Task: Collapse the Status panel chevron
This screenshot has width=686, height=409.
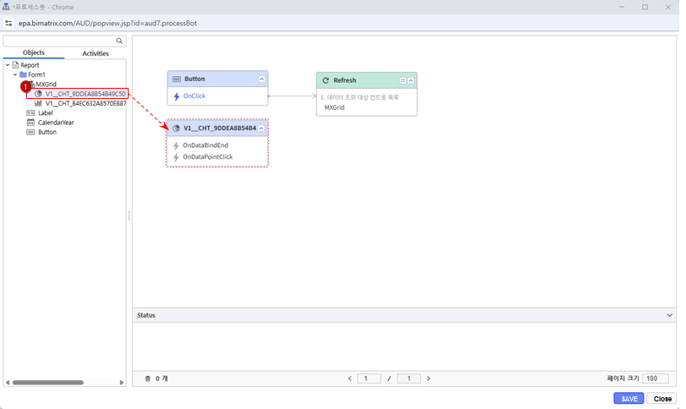Action: coord(670,315)
